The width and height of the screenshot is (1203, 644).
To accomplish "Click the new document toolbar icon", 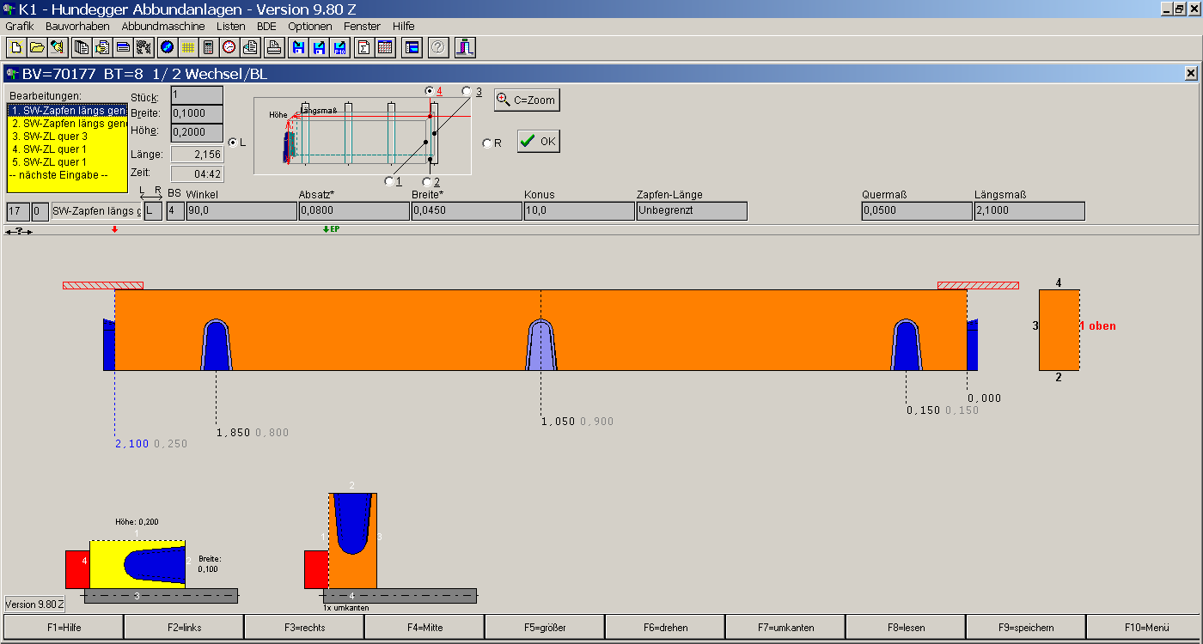I will 15,47.
